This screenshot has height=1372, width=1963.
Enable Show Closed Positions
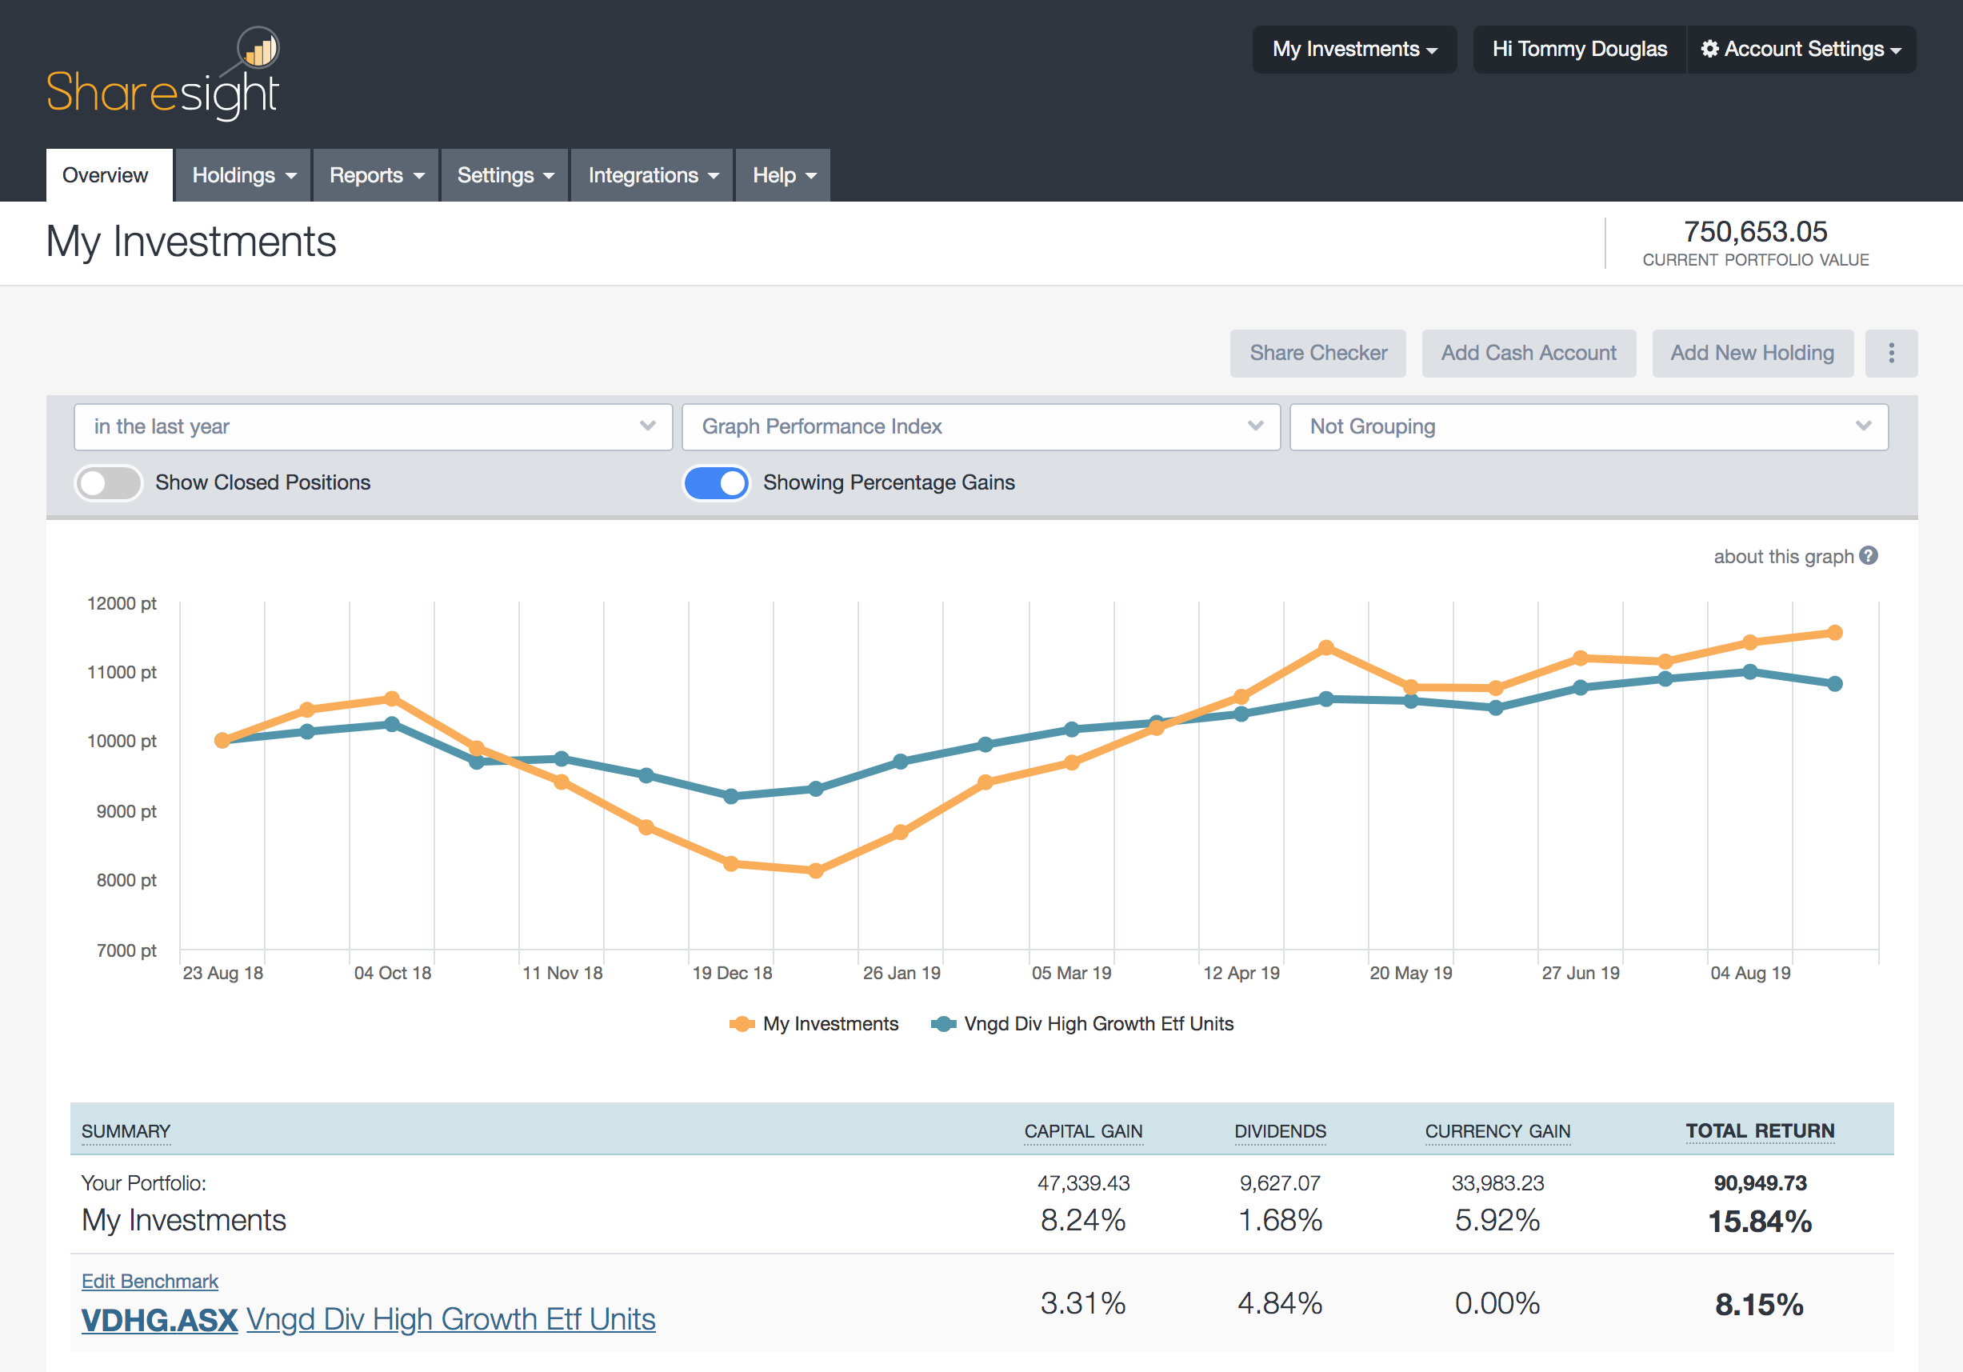pyautogui.click(x=108, y=483)
